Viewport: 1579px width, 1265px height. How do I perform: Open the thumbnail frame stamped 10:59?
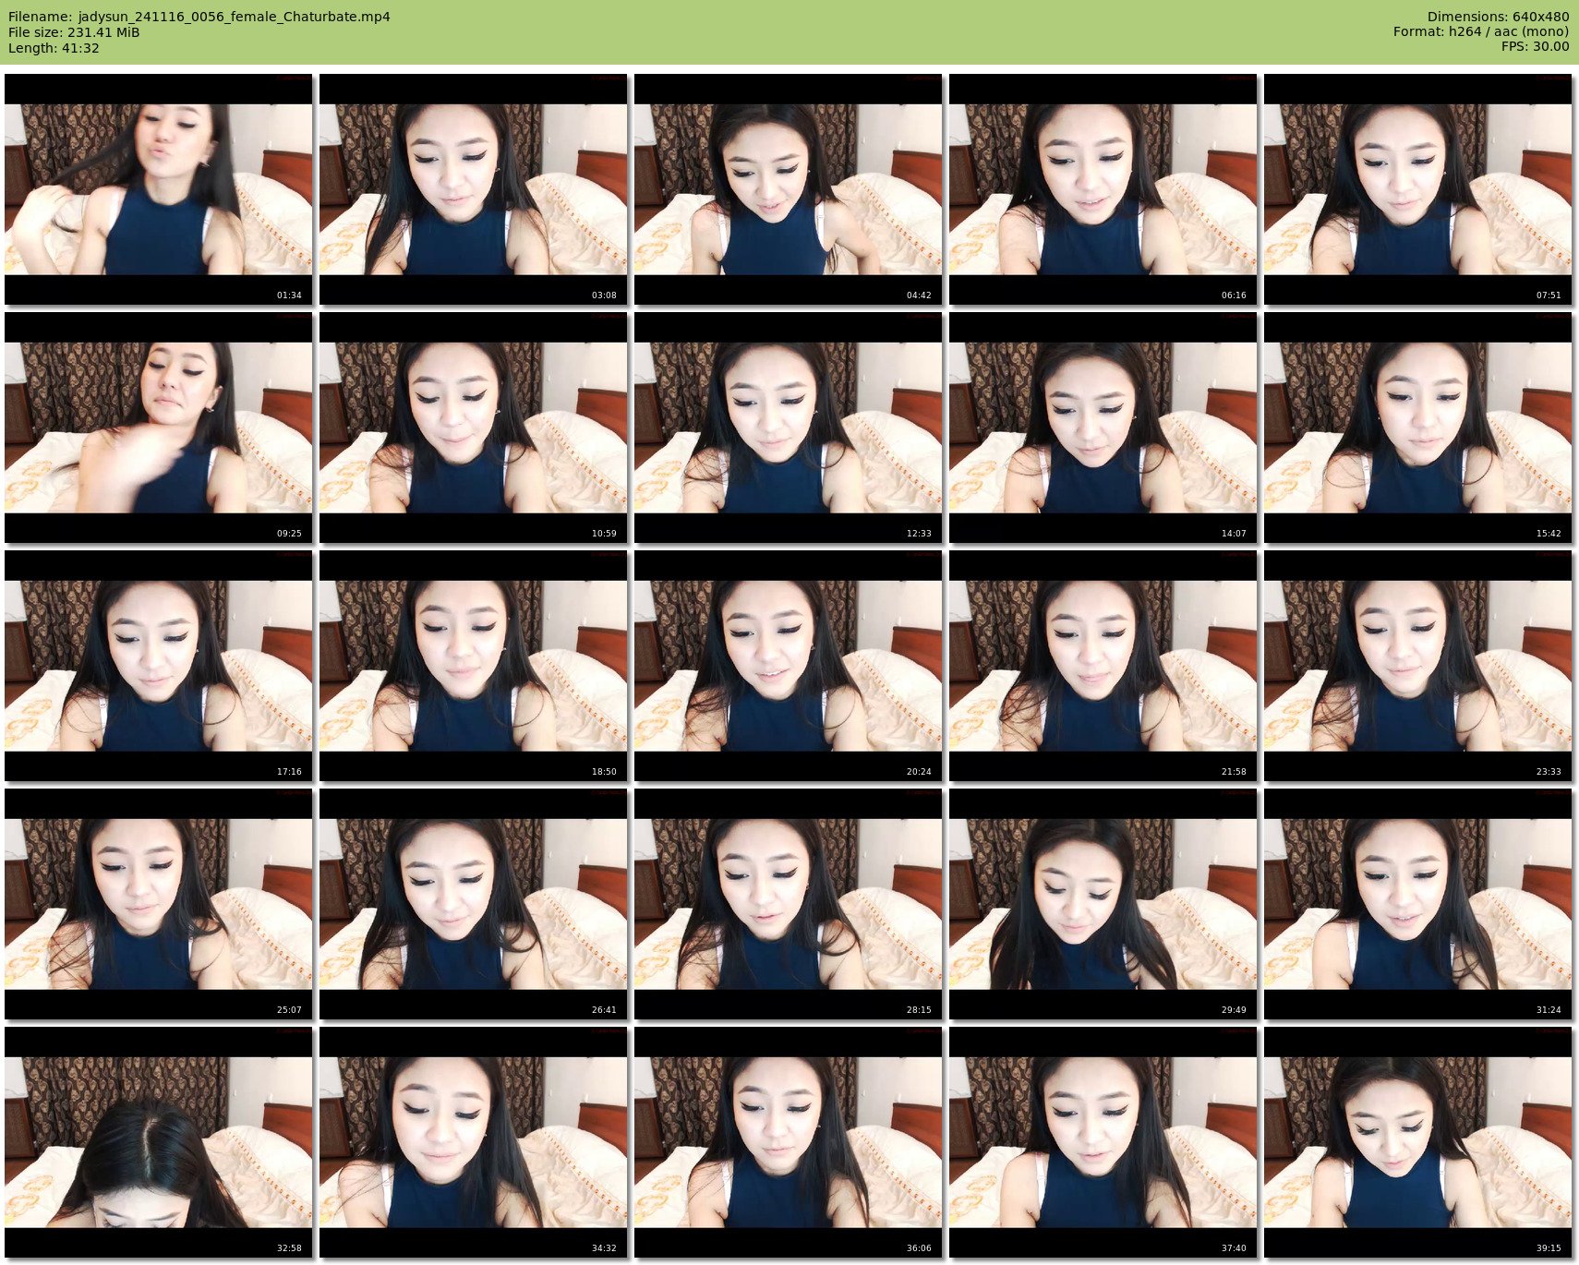pyautogui.click(x=474, y=428)
